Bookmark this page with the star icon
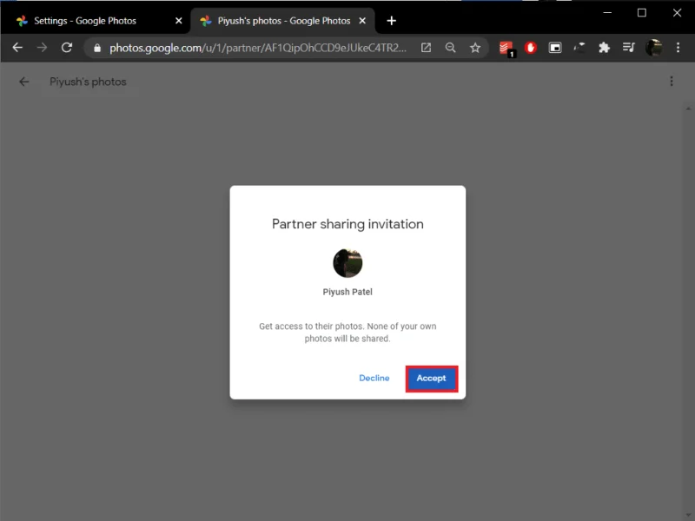 tap(475, 48)
